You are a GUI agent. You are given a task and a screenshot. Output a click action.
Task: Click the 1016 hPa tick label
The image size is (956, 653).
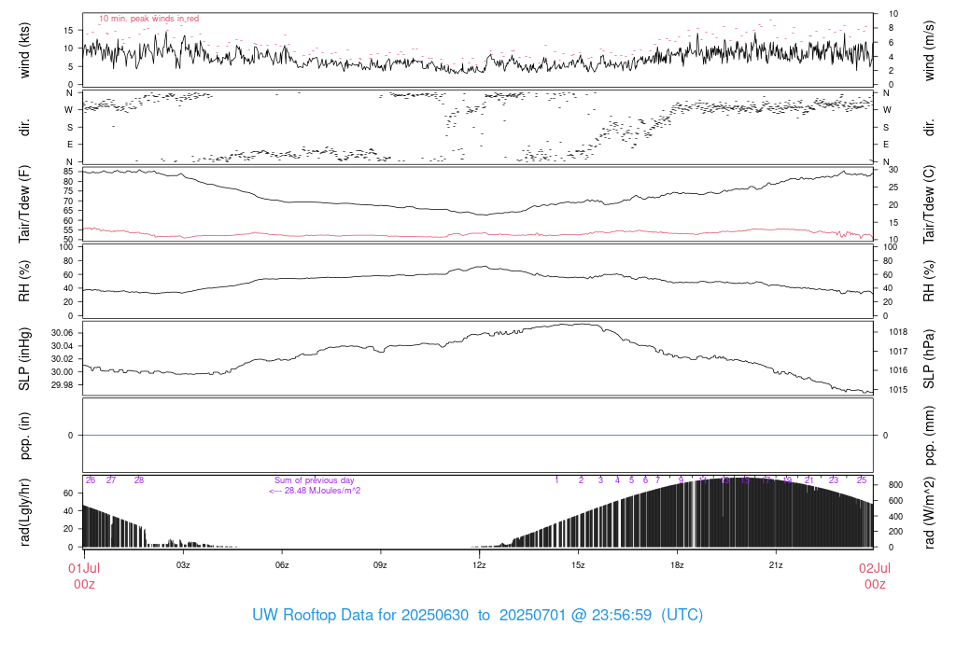[898, 370]
